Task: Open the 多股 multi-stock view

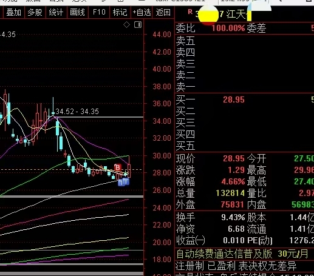Action: (x=35, y=13)
